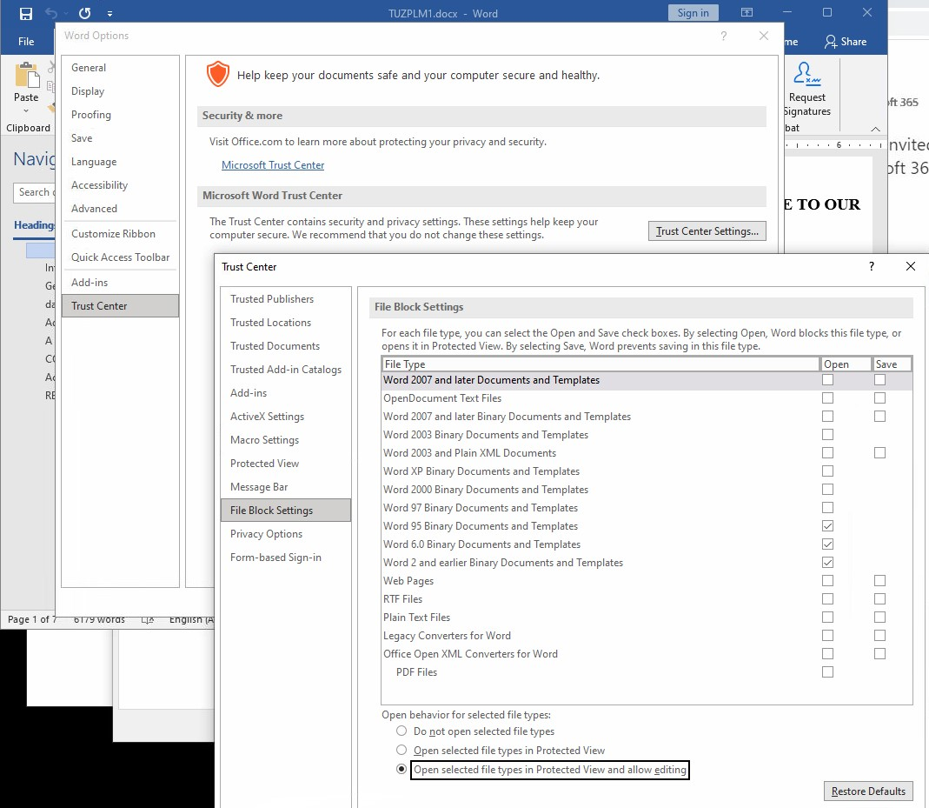
Task: Check Open for Legacy Converters for Word
Action: [x=827, y=636]
